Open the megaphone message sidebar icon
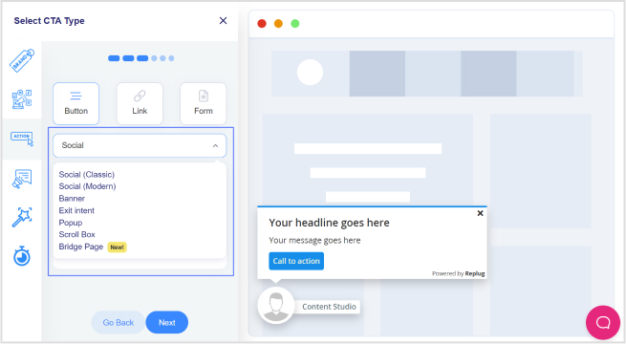 (22, 179)
